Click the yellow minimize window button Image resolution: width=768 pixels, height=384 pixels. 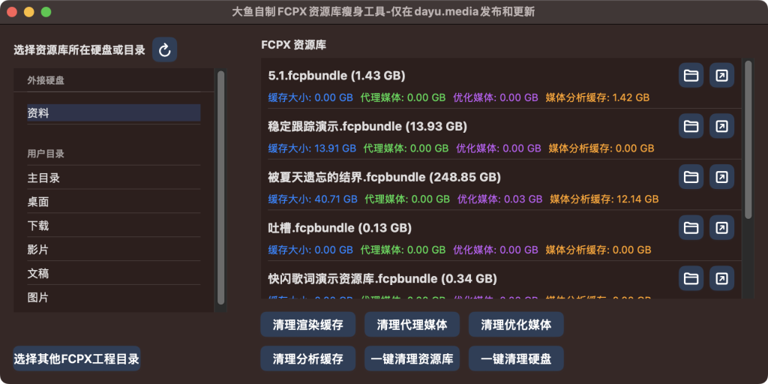[29, 12]
